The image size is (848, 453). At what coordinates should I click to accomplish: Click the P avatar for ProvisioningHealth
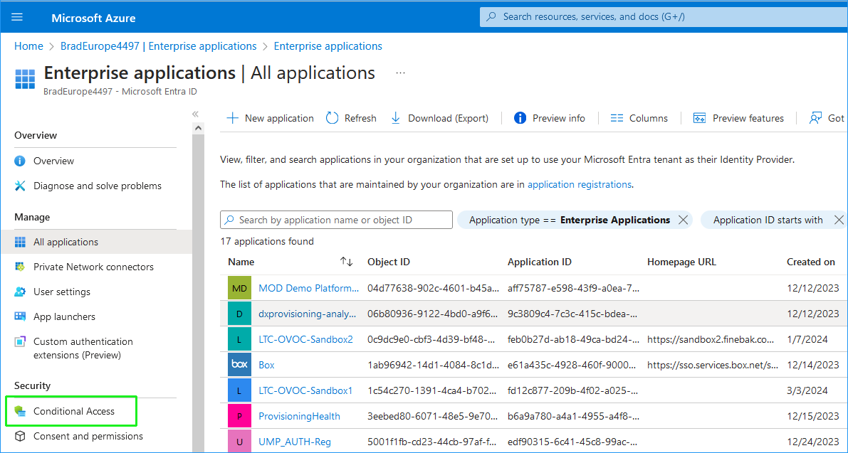(239, 416)
